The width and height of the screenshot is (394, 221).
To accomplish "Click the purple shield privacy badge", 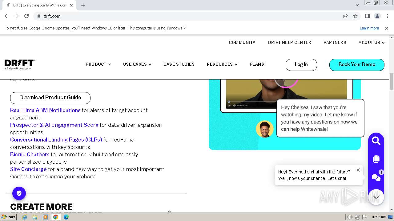I will coord(19,193).
